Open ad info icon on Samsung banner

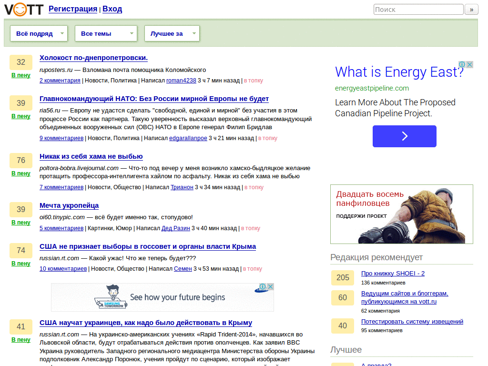point(263,286)
